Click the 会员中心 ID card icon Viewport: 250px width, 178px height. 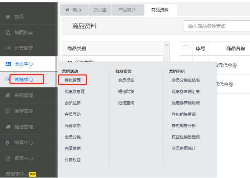[8, 64]
